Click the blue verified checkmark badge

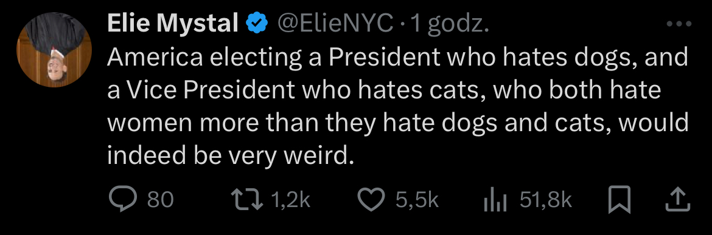click(257, 24)
